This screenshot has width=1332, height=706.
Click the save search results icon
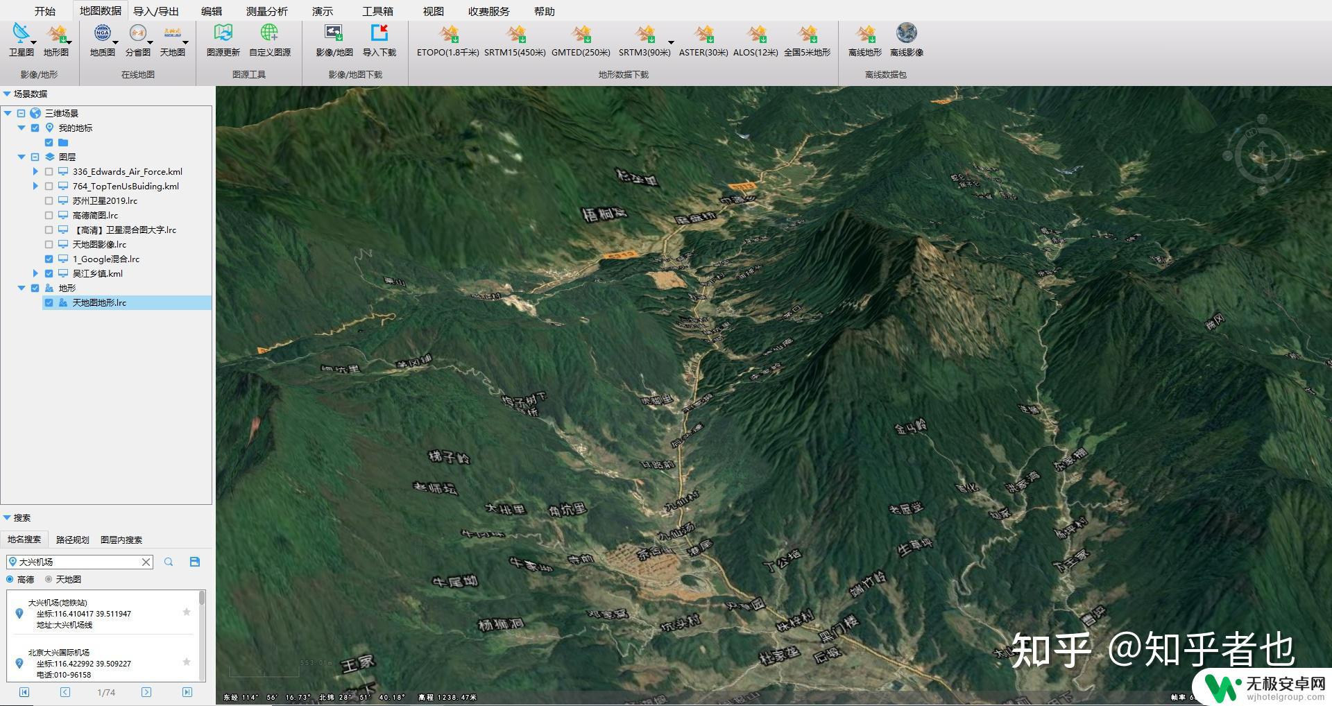(195, 562)
